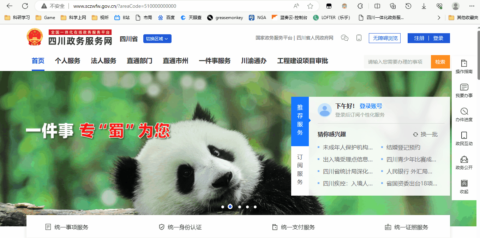This screenshot has height=238, width=480.
Task: Click the WeChat icon in site header
Action: pos(345,38)
